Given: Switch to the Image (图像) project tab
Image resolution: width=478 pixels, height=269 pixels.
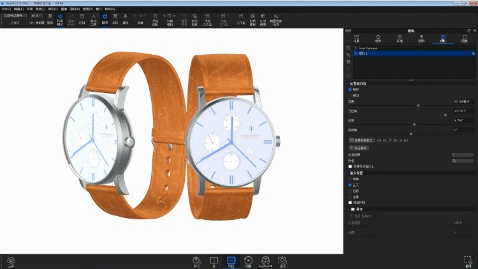Looking at the screenshot, I should point(465,39).
